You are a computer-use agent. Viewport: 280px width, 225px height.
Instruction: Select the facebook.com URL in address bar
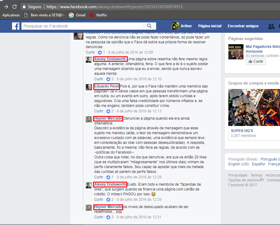point(114,7)
